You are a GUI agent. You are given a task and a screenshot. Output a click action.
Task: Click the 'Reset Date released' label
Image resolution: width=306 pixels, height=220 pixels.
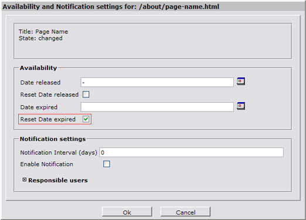pyautogui.click(x=49, y=94)
